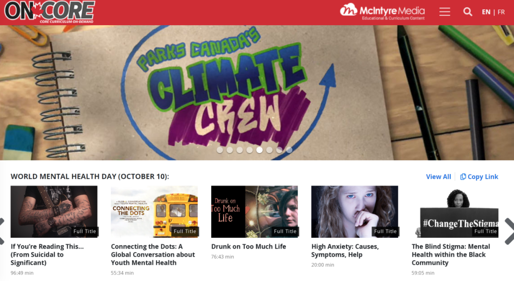The height and width of the screenshot is (281, 514).
Task: Select the last banner slide dot
Action: pos(289,150)
